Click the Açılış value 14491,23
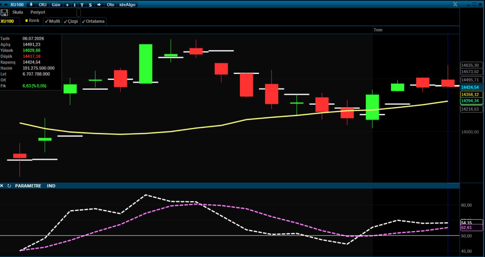The height and width of the screenshot is (257, 485). point(31,44)
